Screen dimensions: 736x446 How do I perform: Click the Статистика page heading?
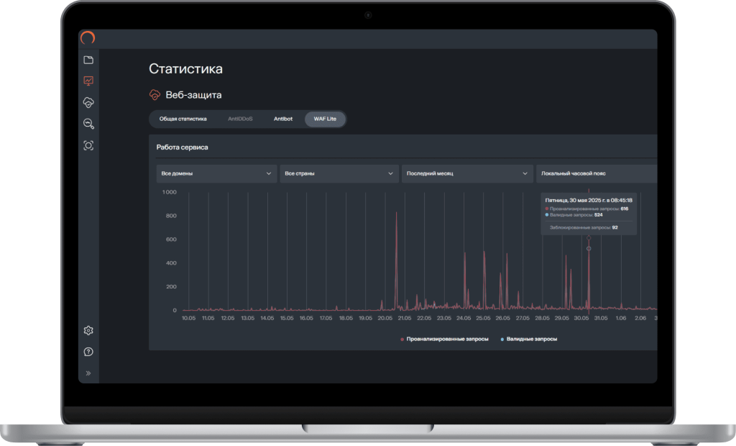point(186,68)
